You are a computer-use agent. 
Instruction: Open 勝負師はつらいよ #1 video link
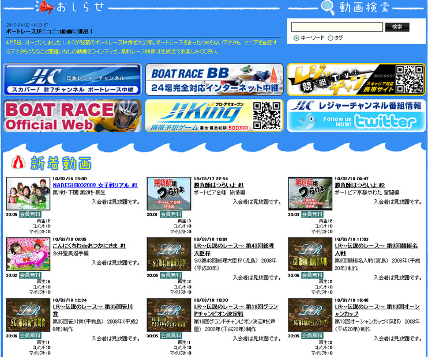(x=219, y=185)
